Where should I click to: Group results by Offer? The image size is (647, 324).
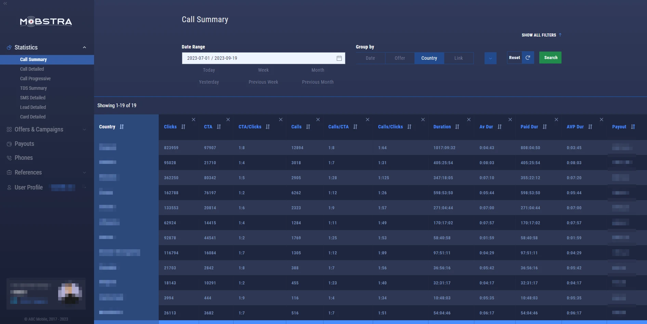tap(400, 58)
